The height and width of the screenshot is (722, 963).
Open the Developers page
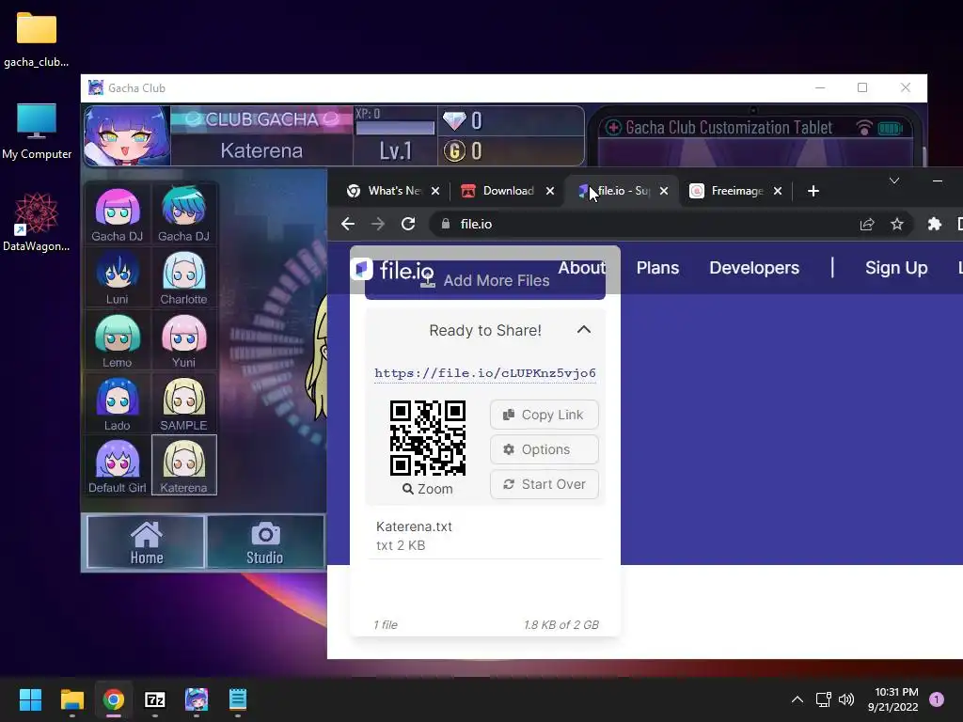coord(754,268)
